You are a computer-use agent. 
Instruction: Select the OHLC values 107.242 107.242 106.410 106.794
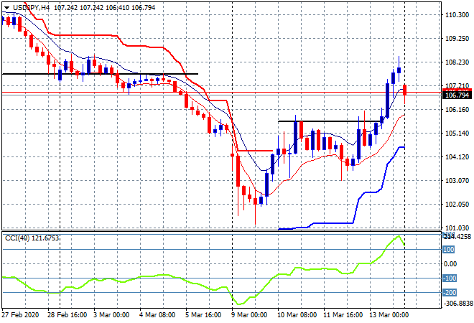tap(105, 8)
